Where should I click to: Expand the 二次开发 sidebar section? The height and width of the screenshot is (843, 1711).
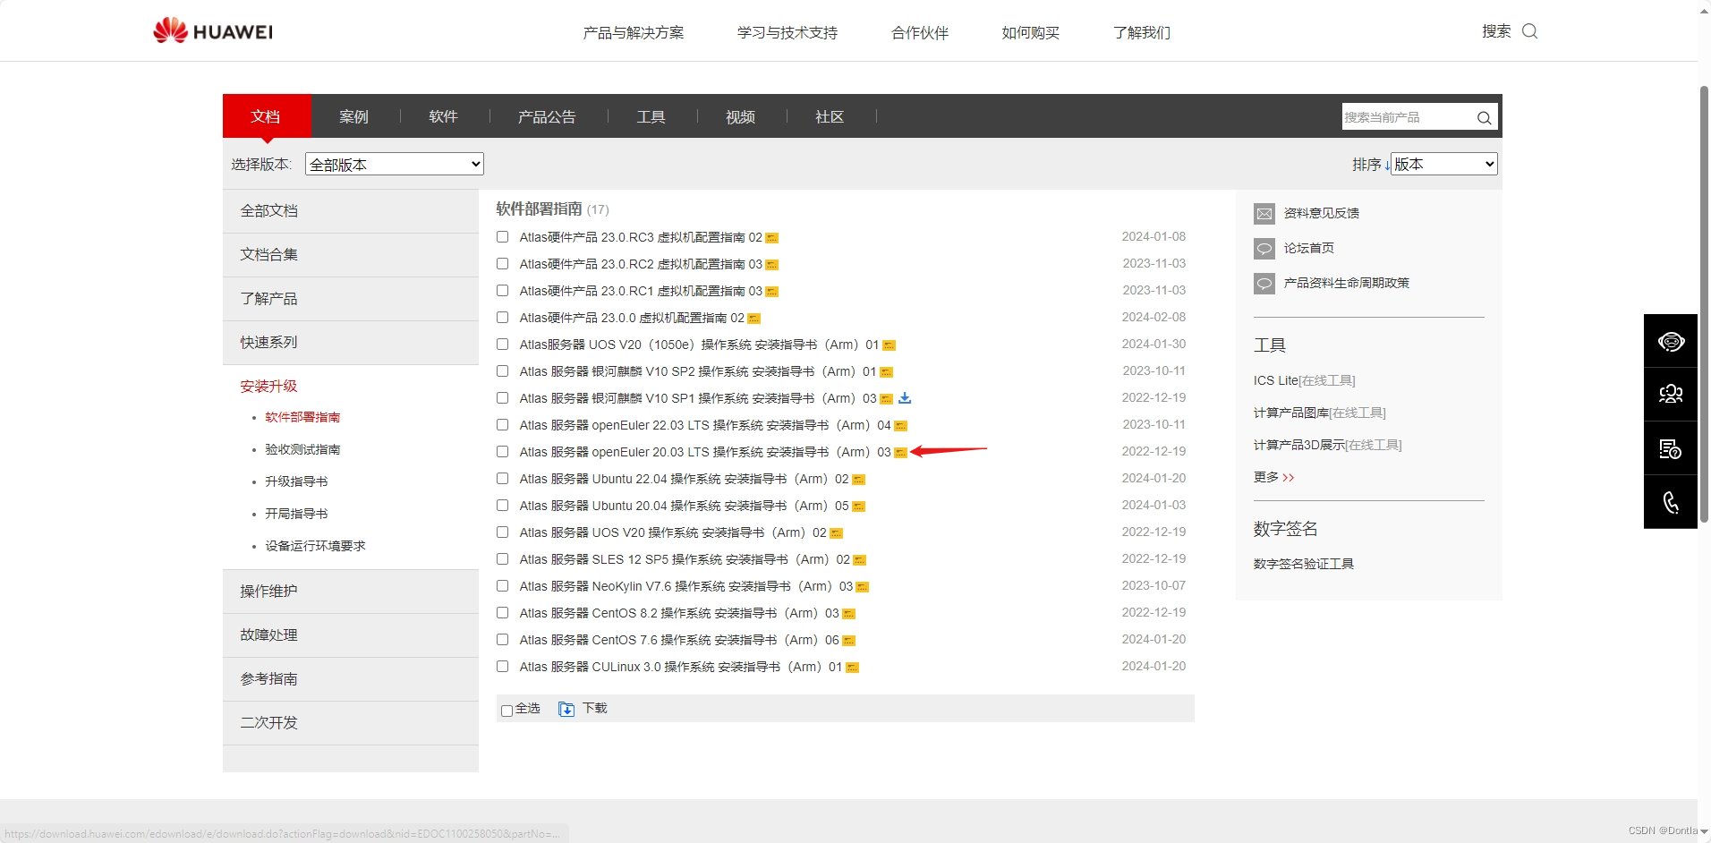point(351,723)
